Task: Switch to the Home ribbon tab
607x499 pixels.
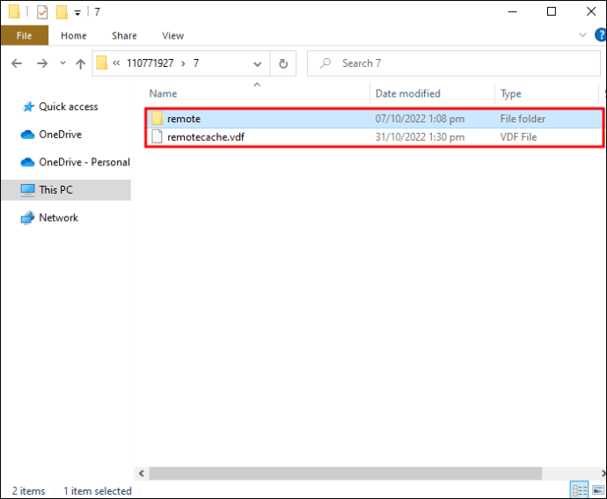Action: tap(74, 35)
